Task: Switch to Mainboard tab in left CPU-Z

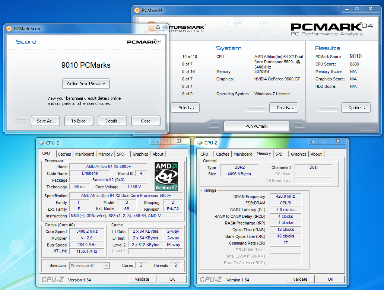Action: coord(85,154)
